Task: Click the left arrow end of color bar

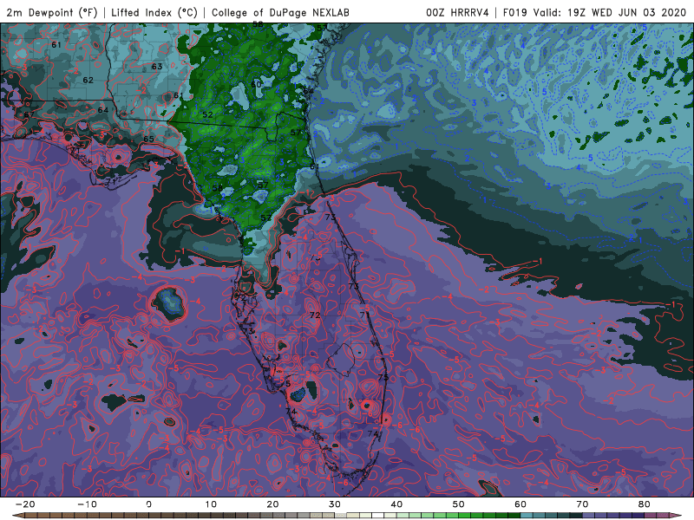Action: (17, 516)
